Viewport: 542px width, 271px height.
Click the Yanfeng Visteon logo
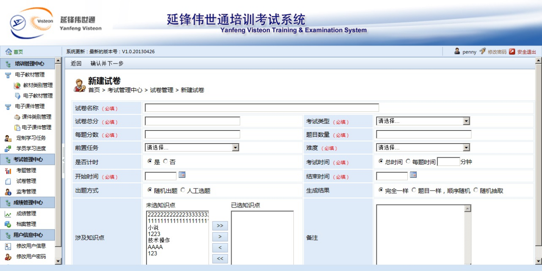(56, 22)
